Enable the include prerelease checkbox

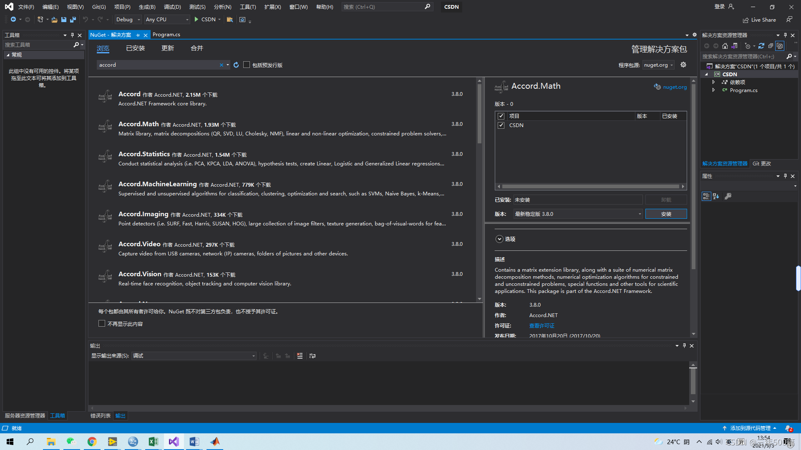(247, 65)
